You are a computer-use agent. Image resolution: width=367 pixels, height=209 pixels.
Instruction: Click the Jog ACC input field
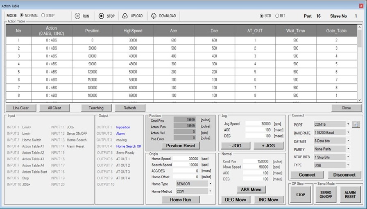click(258, 130)
